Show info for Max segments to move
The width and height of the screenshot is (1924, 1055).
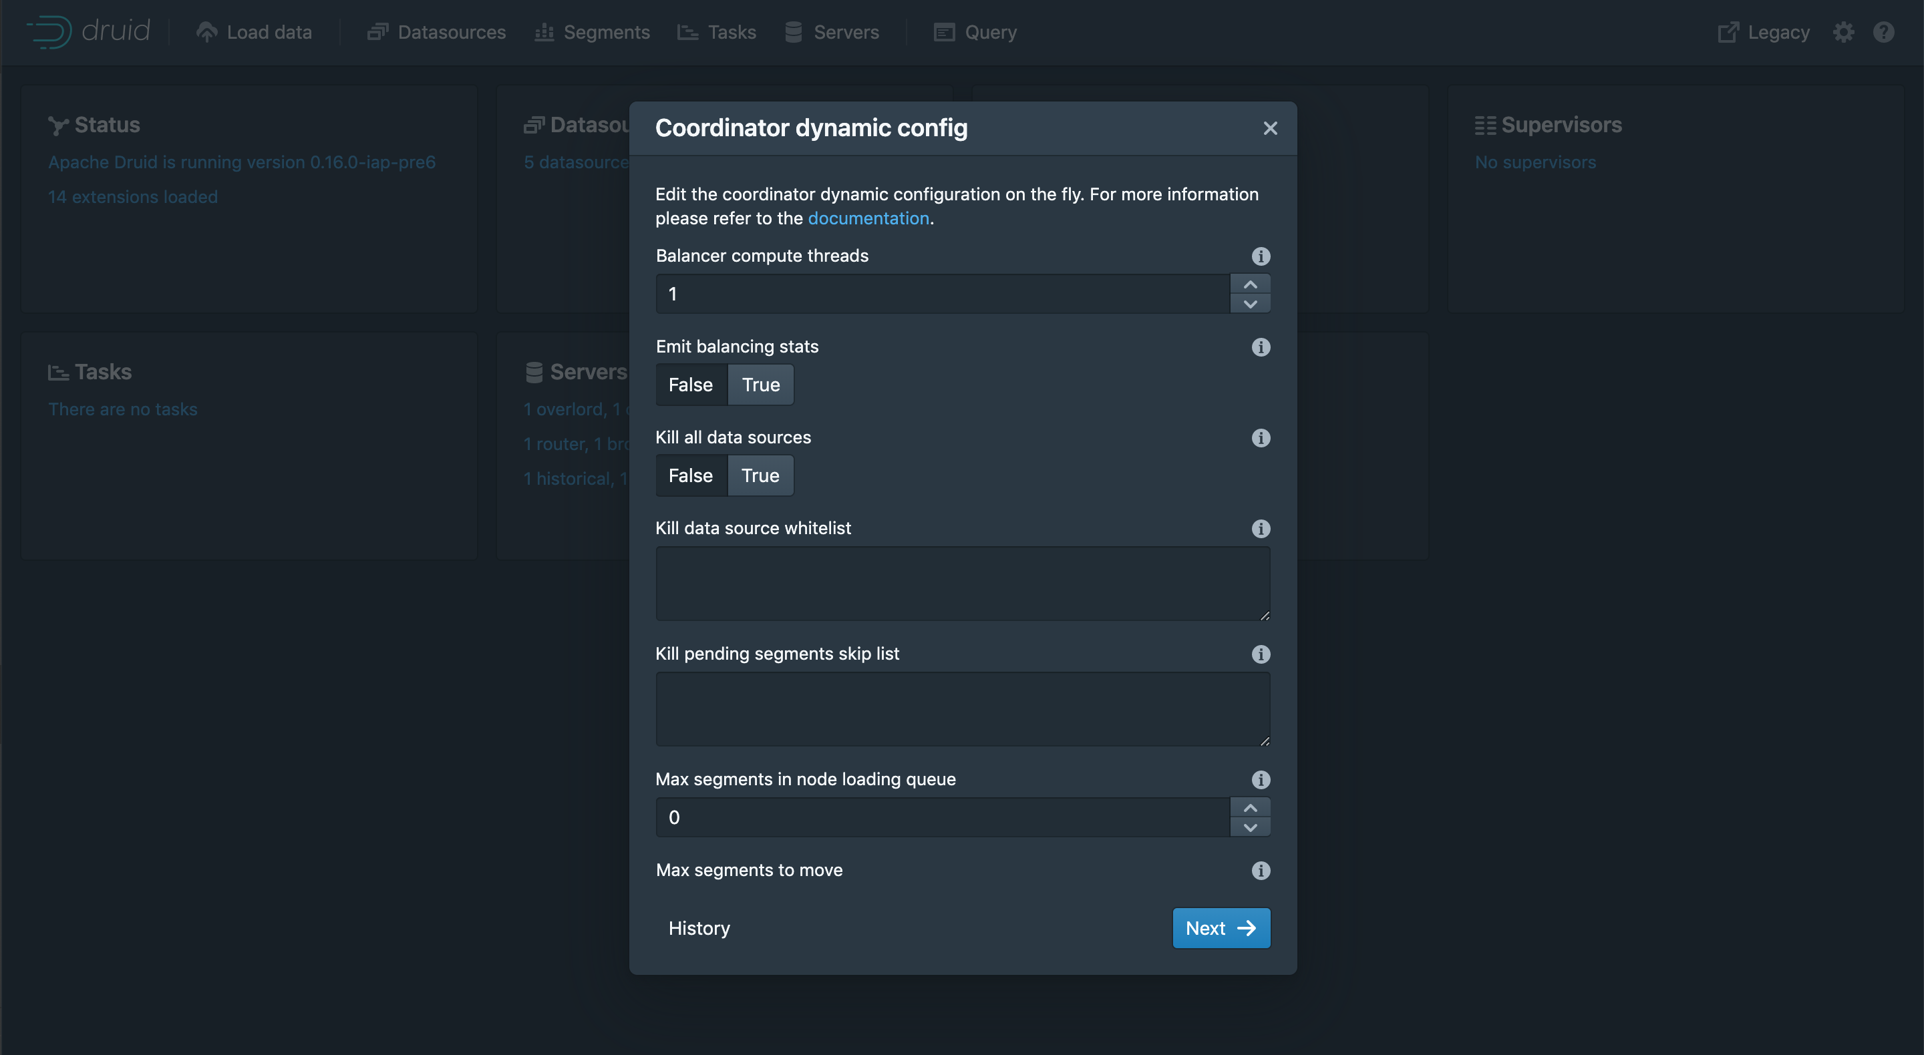click(1261, 871)
